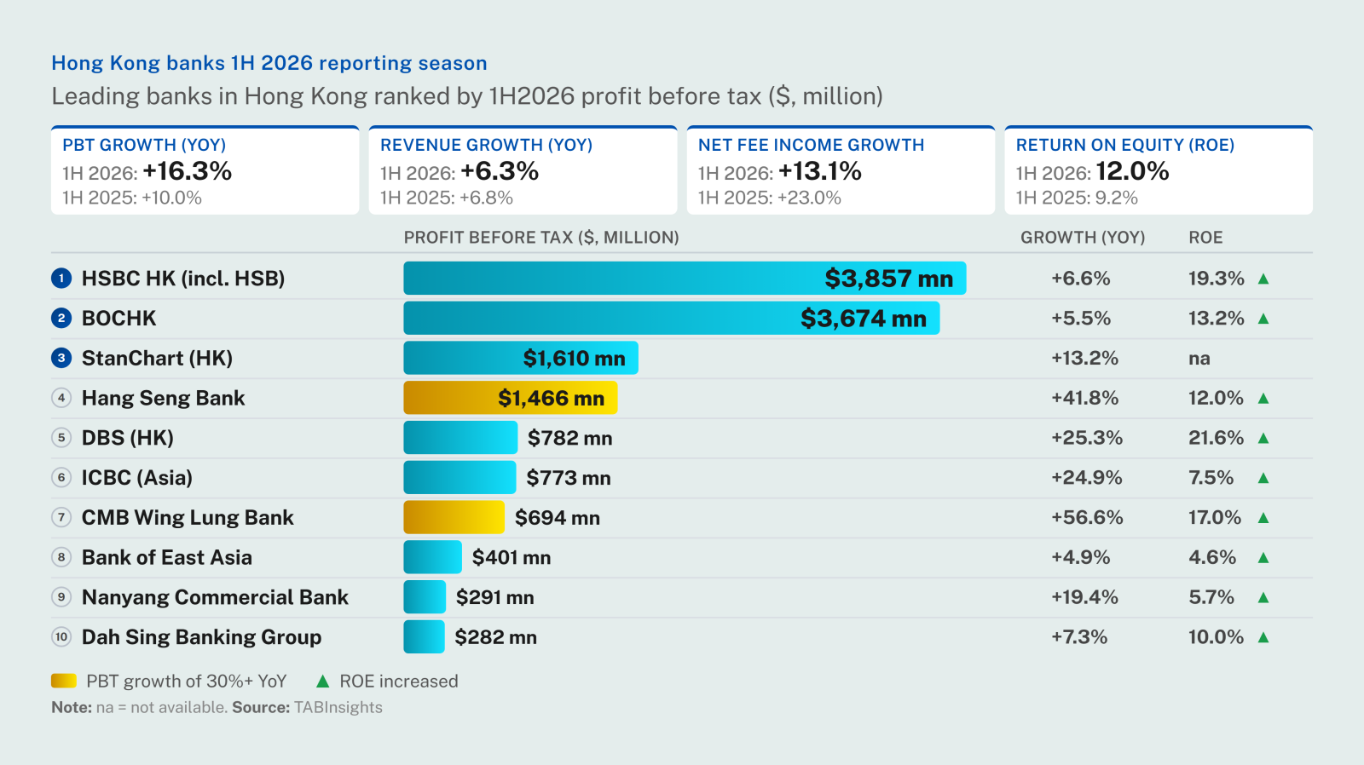Click the '+41.8%' growth value
The image size is (1364, 765).
[1085, 398]
